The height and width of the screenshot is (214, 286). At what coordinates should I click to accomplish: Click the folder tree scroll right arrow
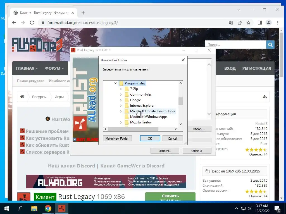(176, 129)
